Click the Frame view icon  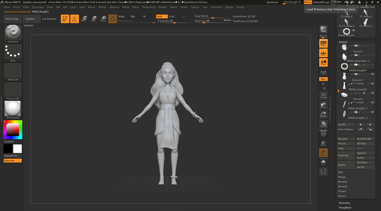323,96
